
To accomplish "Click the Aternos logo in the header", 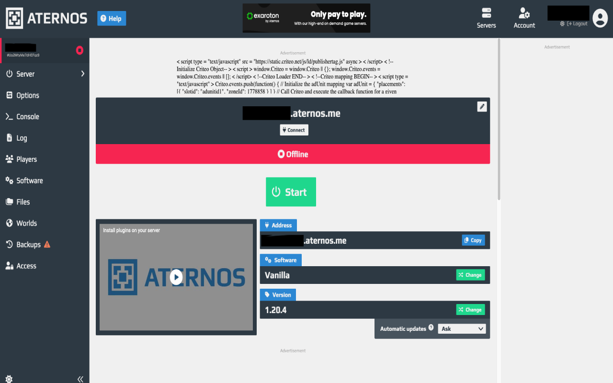I will (46, 19).
